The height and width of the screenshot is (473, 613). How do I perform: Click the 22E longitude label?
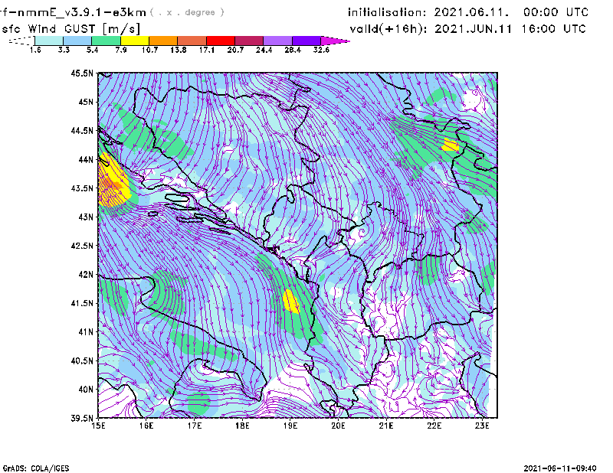point(434,426)
